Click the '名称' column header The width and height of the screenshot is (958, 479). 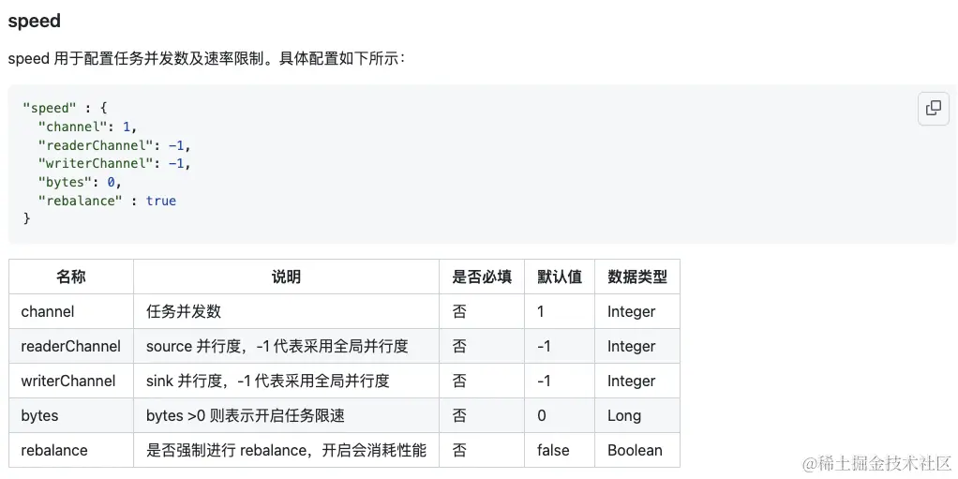pyautogui.click(x=71, y=277)
